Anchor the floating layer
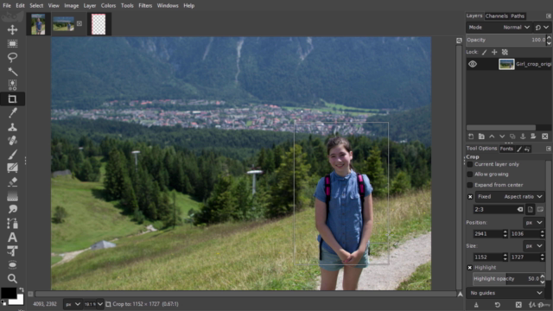The width and height of the screenshot is (553, 311). 523,136
